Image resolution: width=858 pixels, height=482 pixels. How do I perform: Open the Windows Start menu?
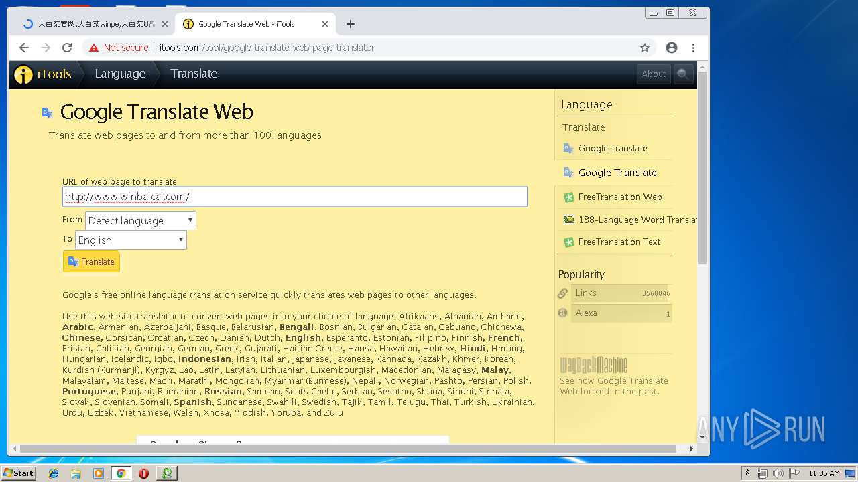(18, 473)
